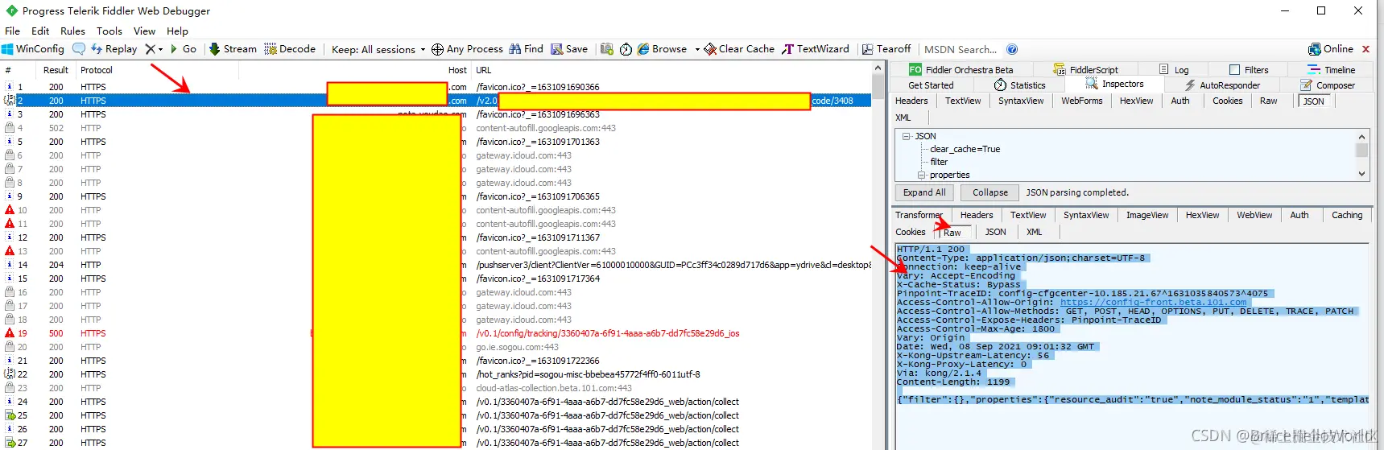
Task: Select the clear_cache=True tree item
Action: (965, 149)
